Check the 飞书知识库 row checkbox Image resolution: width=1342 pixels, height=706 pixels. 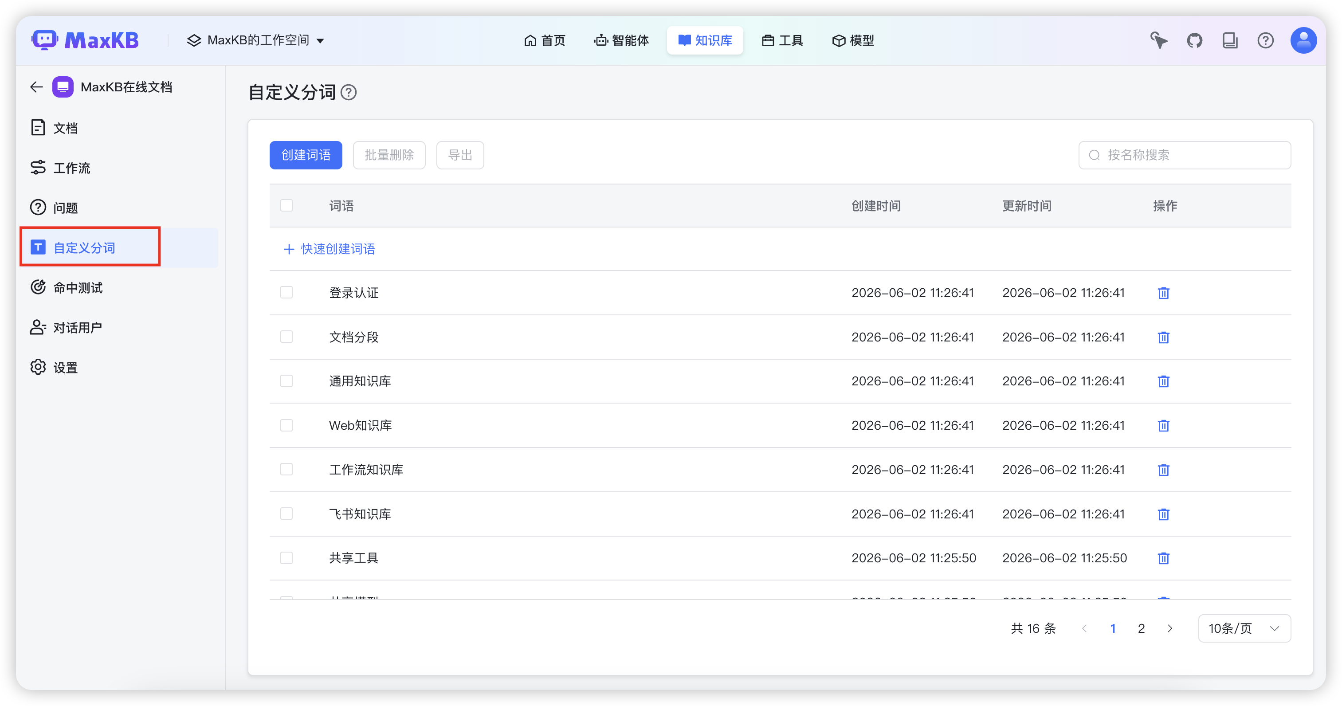tap(286, 514)
